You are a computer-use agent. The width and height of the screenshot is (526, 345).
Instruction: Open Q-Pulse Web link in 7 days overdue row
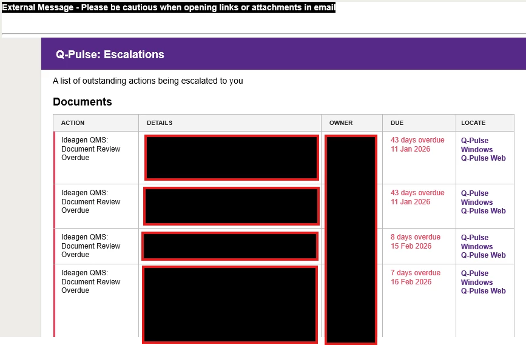(483, 291)
